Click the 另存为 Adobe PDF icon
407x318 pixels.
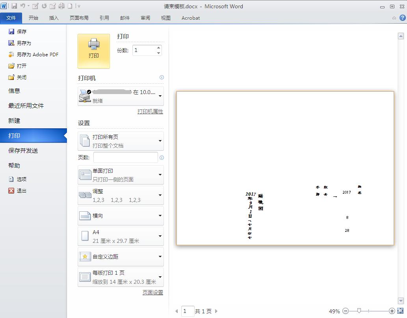[11, 54]
